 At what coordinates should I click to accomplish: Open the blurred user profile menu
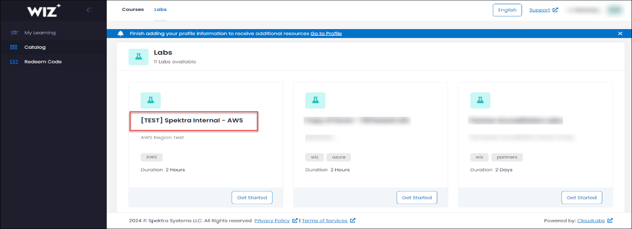(595, 10)
